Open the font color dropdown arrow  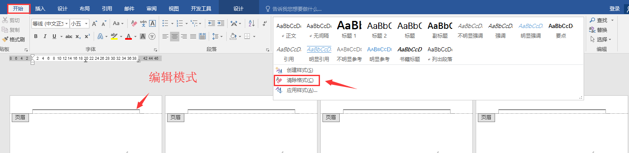135,36
